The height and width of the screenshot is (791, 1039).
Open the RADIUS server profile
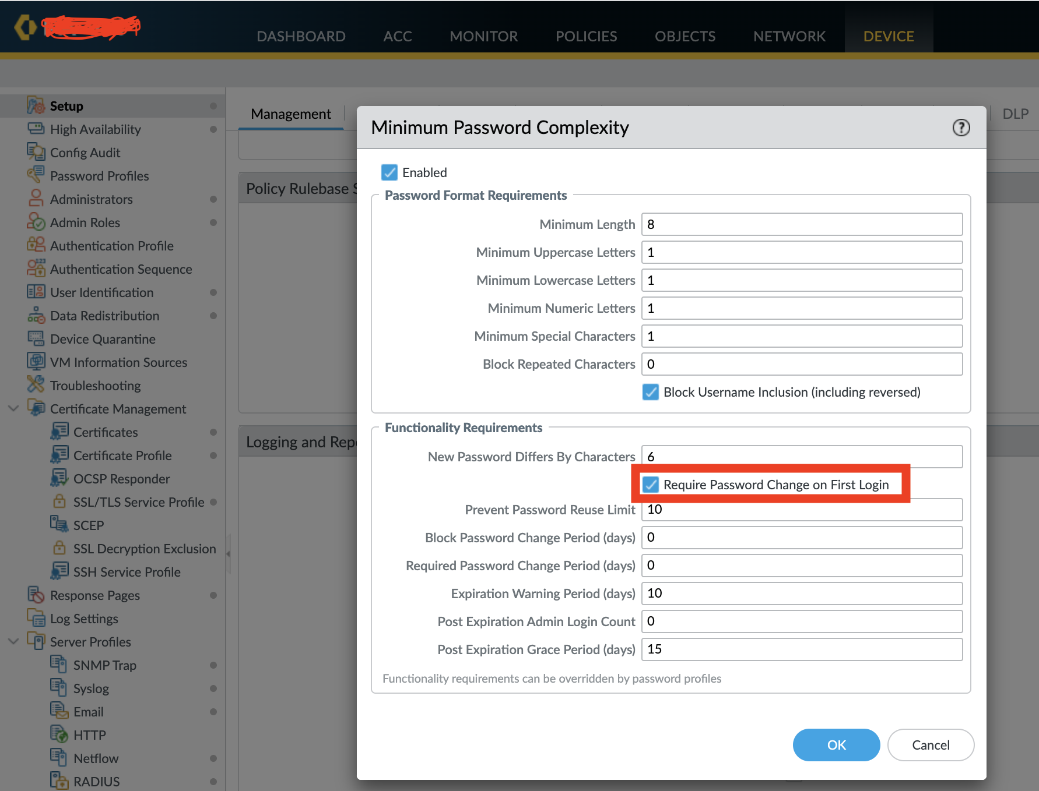coord(96,781)
